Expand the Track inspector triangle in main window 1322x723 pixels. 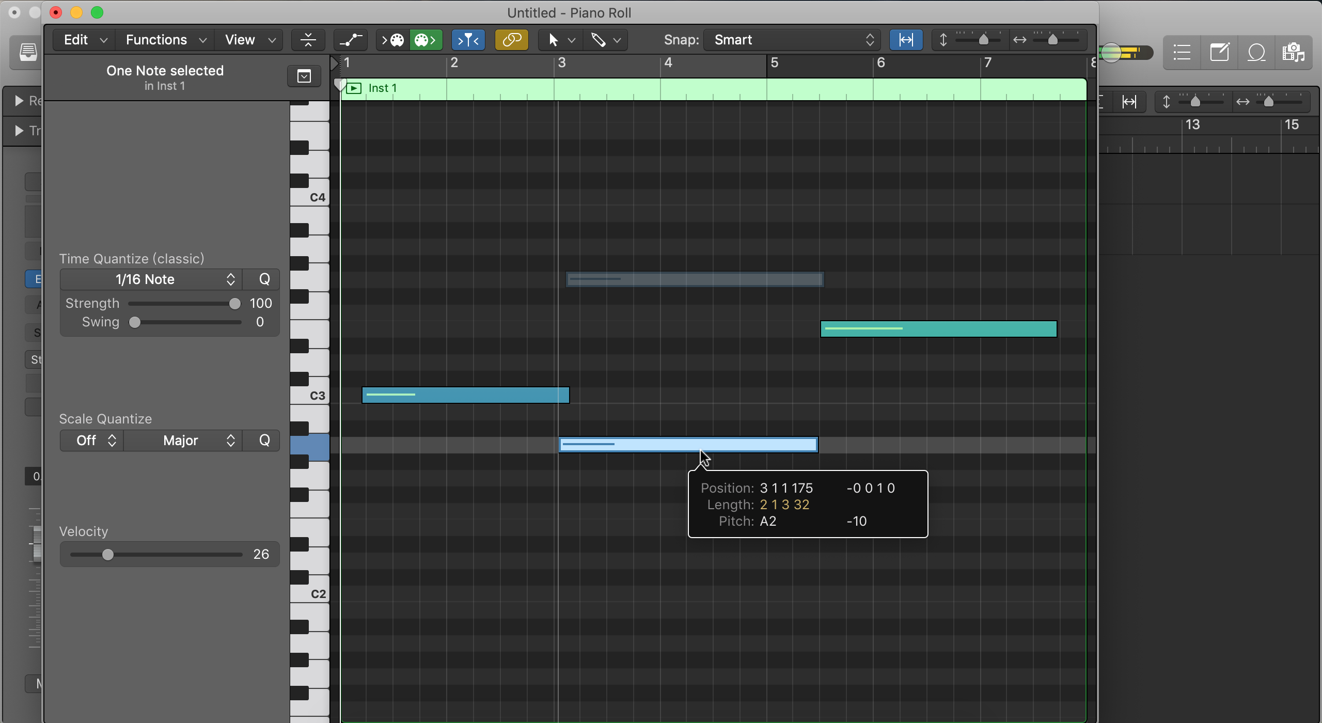(x=19, y=131)
